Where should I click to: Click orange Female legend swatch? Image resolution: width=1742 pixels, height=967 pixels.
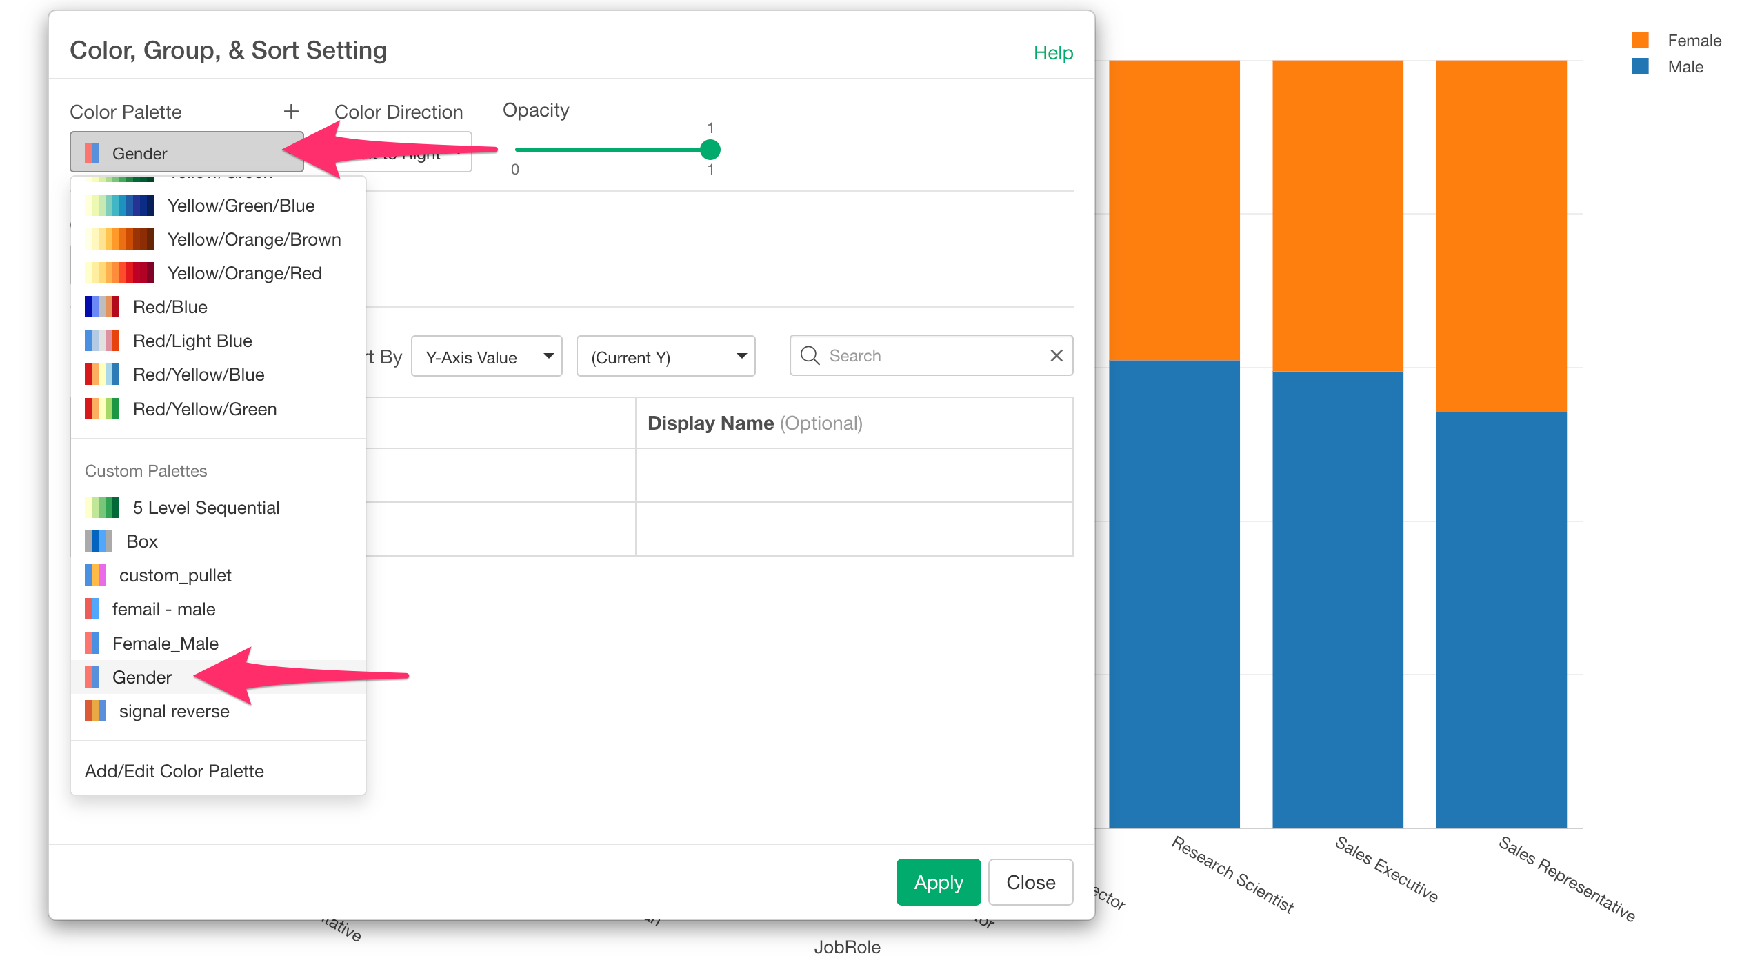[1641, 40]
